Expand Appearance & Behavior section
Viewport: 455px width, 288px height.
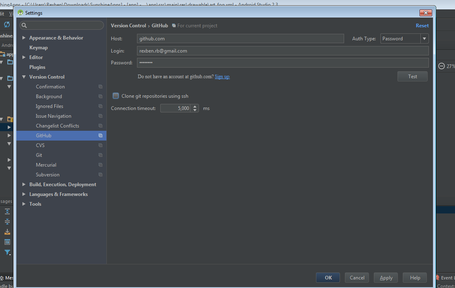coord(24,38)
